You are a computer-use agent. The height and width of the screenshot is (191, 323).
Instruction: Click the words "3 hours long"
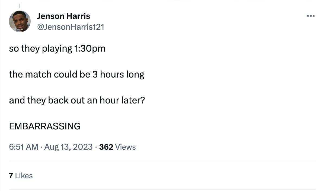(118, 74)
